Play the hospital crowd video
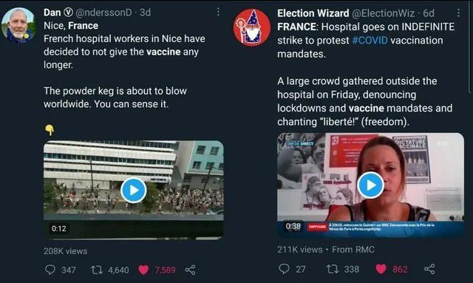The image size is (473, 283). [x=133, y=190]
